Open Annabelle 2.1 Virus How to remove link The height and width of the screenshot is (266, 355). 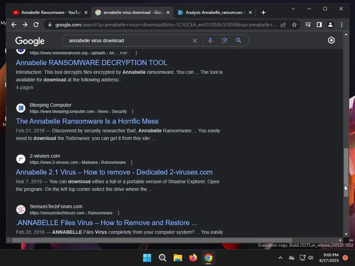coord(114,172)
